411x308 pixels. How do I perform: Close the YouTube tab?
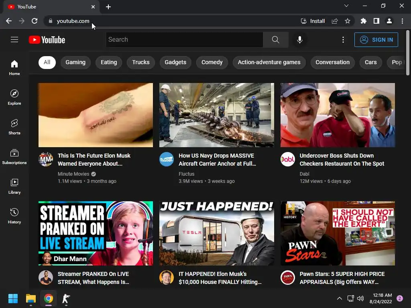click(93, 7)
